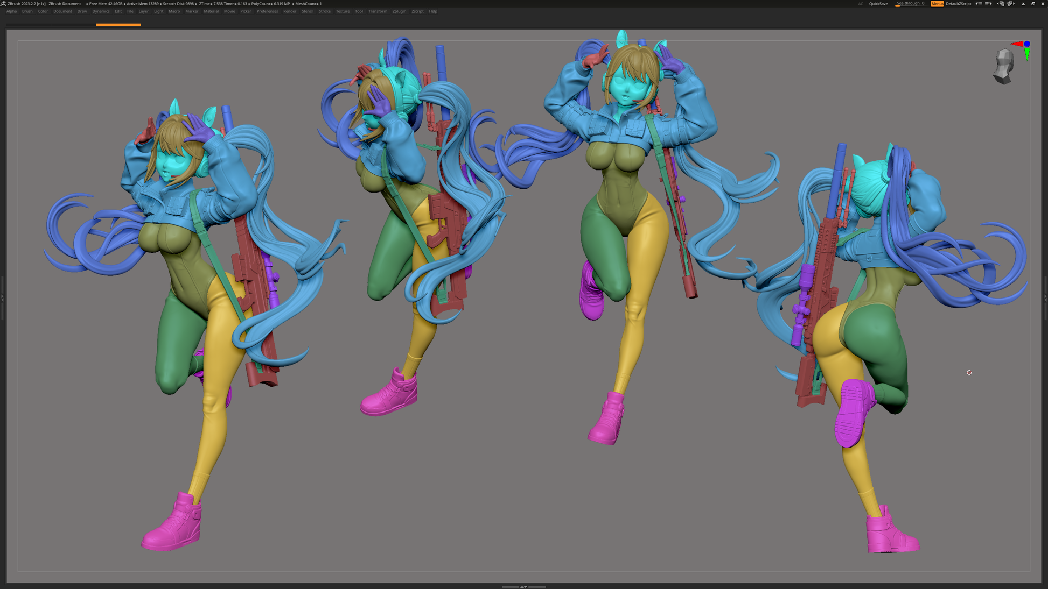Click the orange highlighted shelf tab bar

[118, 25]
